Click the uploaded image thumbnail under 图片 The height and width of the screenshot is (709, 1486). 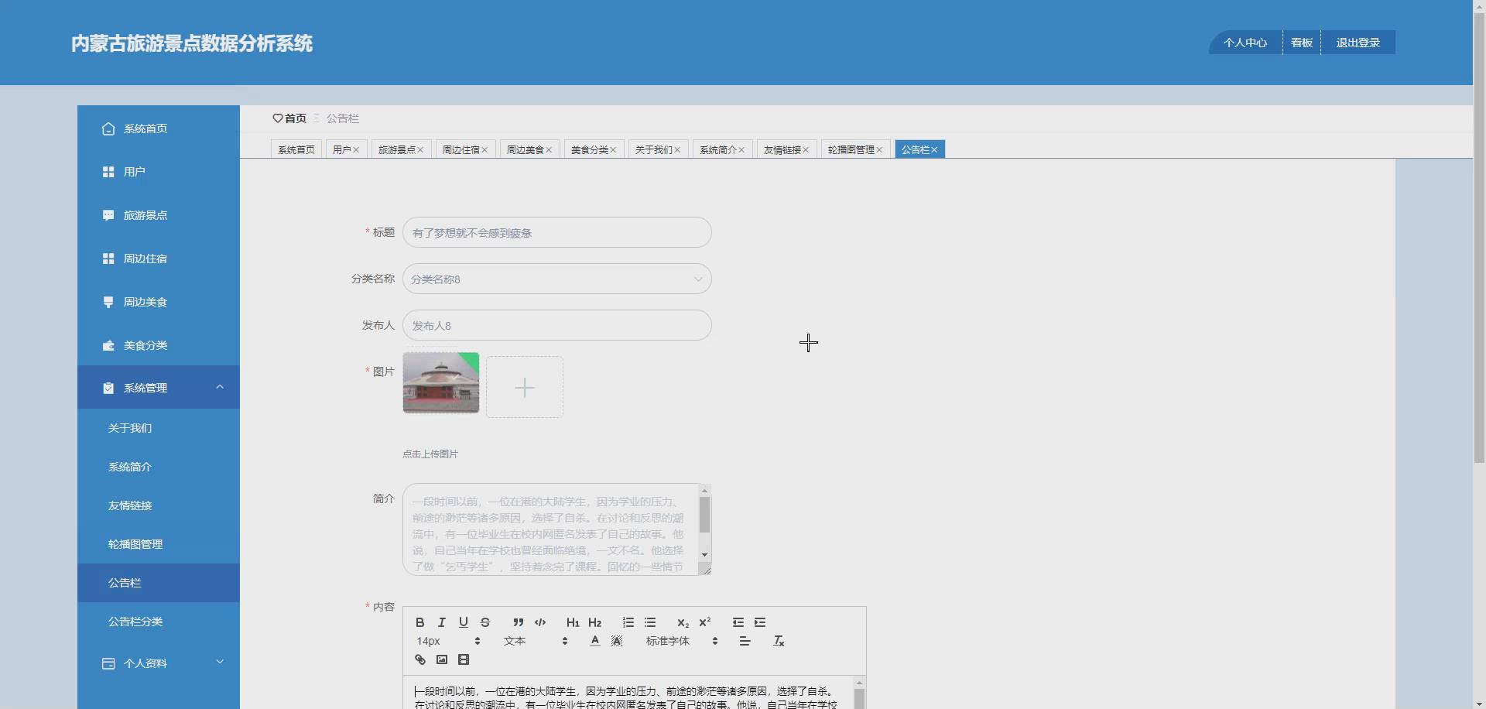point(440,382)
